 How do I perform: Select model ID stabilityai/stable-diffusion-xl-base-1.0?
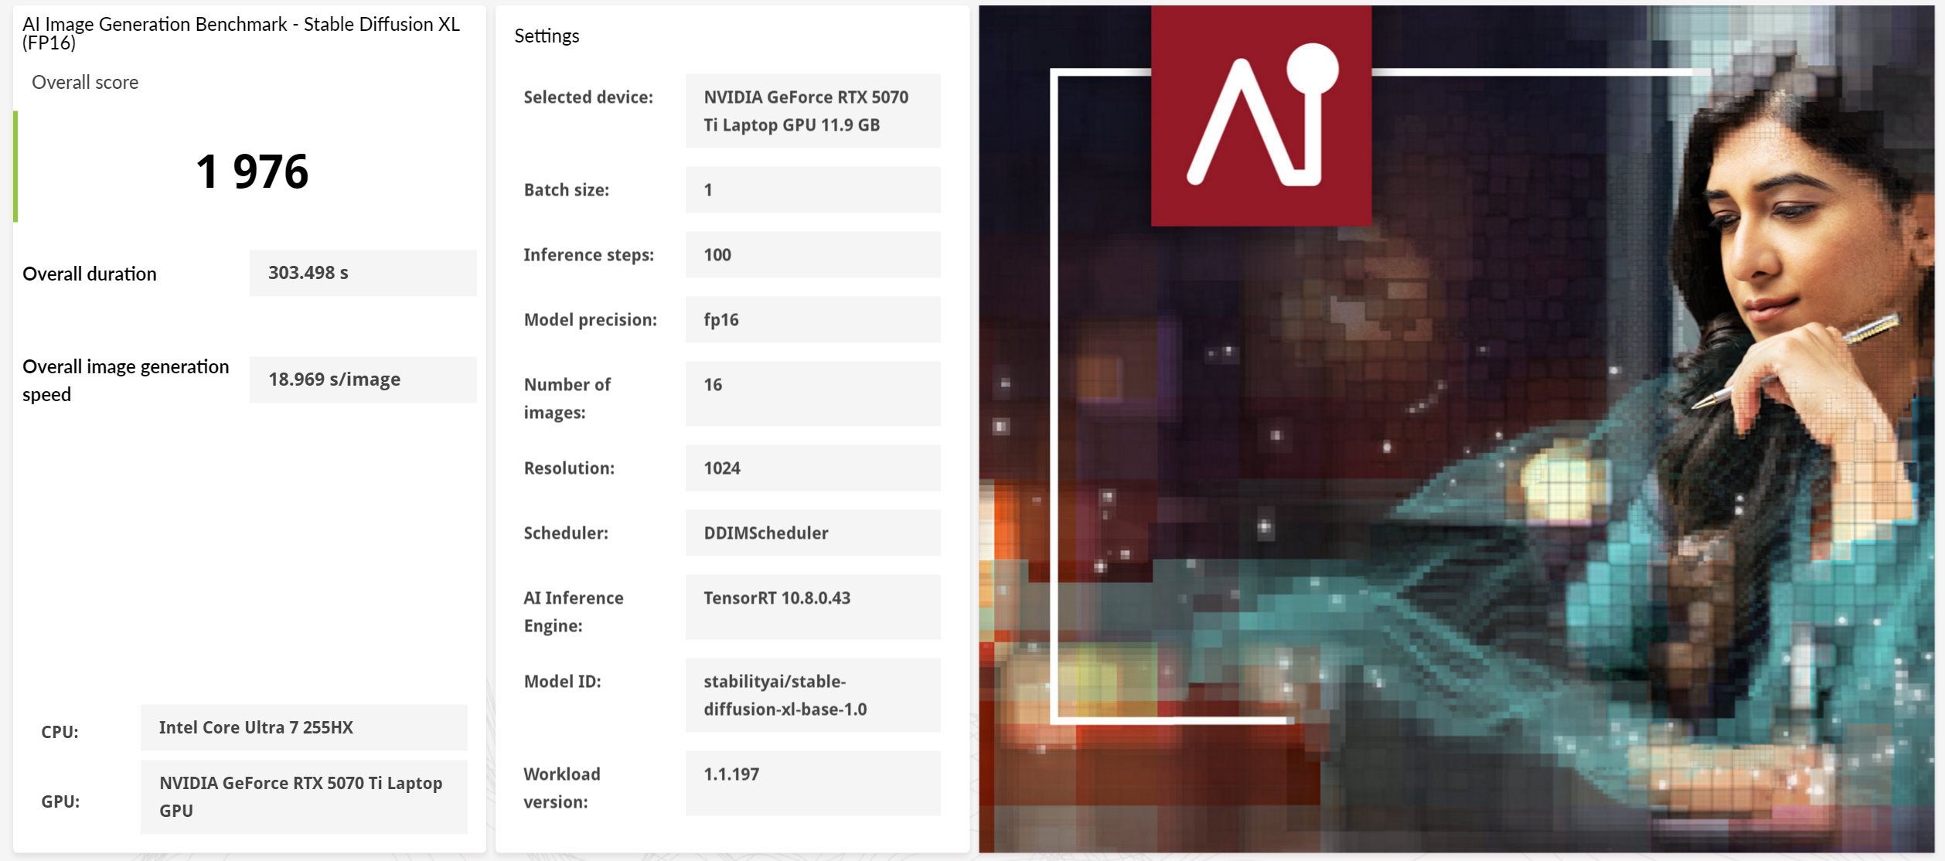coord(812,695)
